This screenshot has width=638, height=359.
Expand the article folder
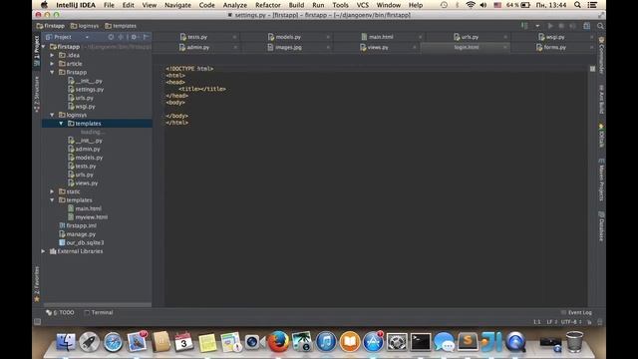[52, 64]
